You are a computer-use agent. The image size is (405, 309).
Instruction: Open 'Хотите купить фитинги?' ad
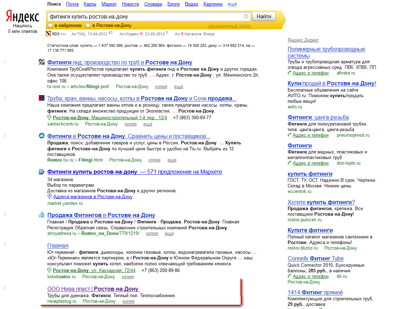pyautogui.click(x=321, y=202)
